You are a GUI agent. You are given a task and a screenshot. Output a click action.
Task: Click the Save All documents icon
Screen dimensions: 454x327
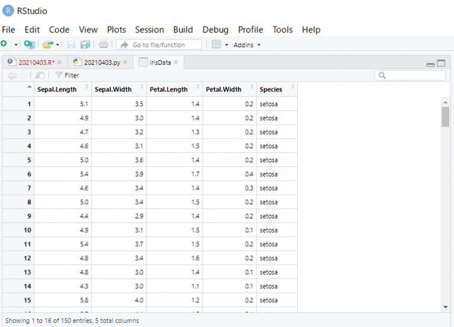85,44
